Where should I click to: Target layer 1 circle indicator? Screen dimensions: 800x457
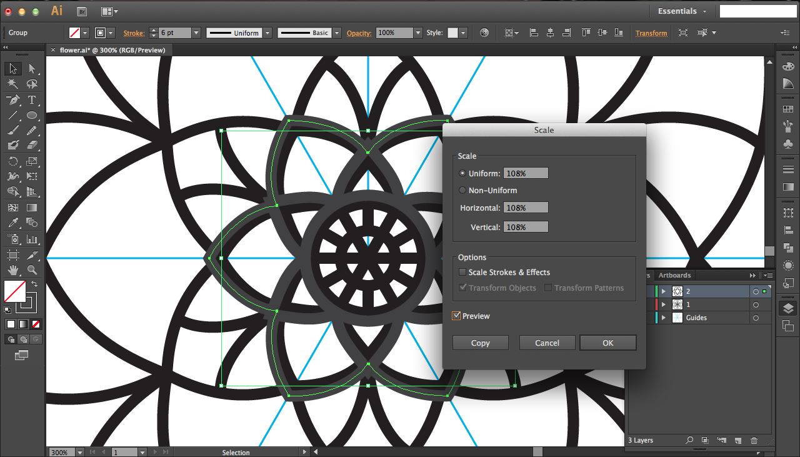(x=756, y=304)
